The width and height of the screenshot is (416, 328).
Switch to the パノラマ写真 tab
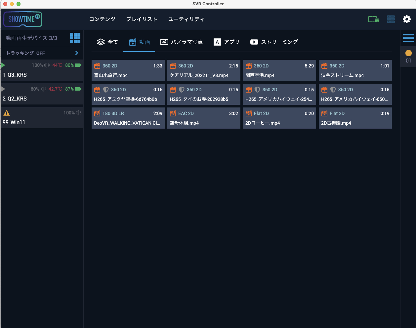(182, 42)
